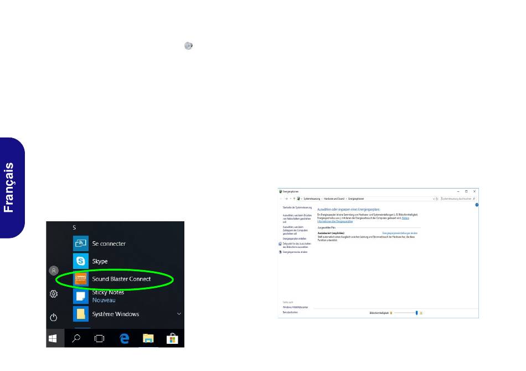This screenshot has height=371, width=526.
Task: Click Energiesparplaneinstellungen ändern link
Action: (400, 233)
